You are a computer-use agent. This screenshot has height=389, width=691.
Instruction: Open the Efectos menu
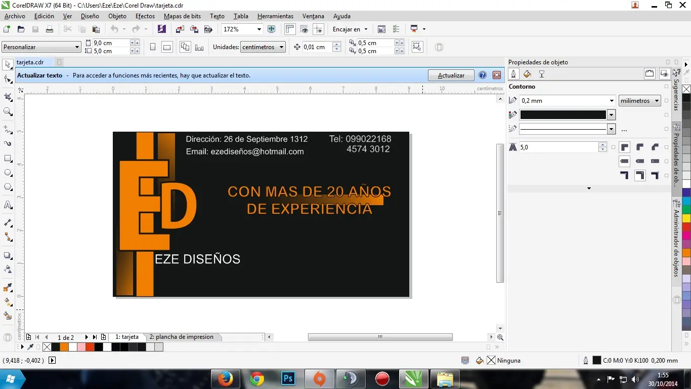click(x=145, y=16)
